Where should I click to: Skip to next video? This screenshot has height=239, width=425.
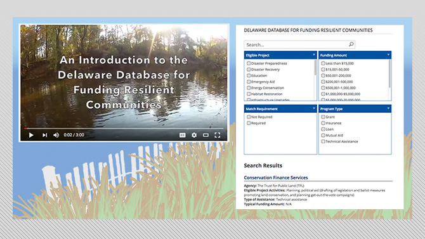(x=45, y=135)
